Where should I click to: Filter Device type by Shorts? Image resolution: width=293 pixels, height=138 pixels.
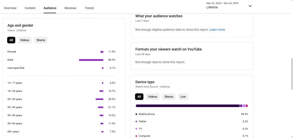tap(169, 97)
